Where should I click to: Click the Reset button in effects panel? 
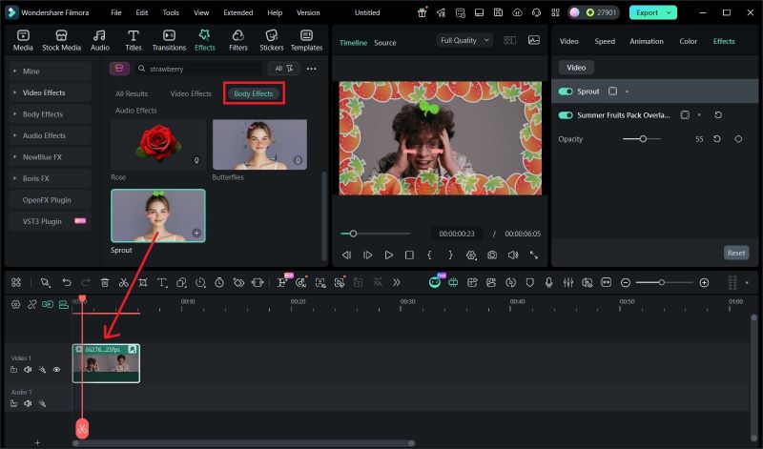click(x=735, y=253)
